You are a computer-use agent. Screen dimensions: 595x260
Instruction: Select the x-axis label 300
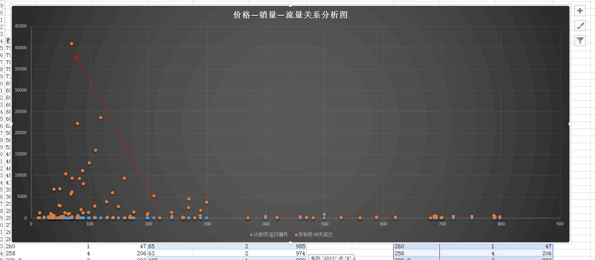coord(207,224)
